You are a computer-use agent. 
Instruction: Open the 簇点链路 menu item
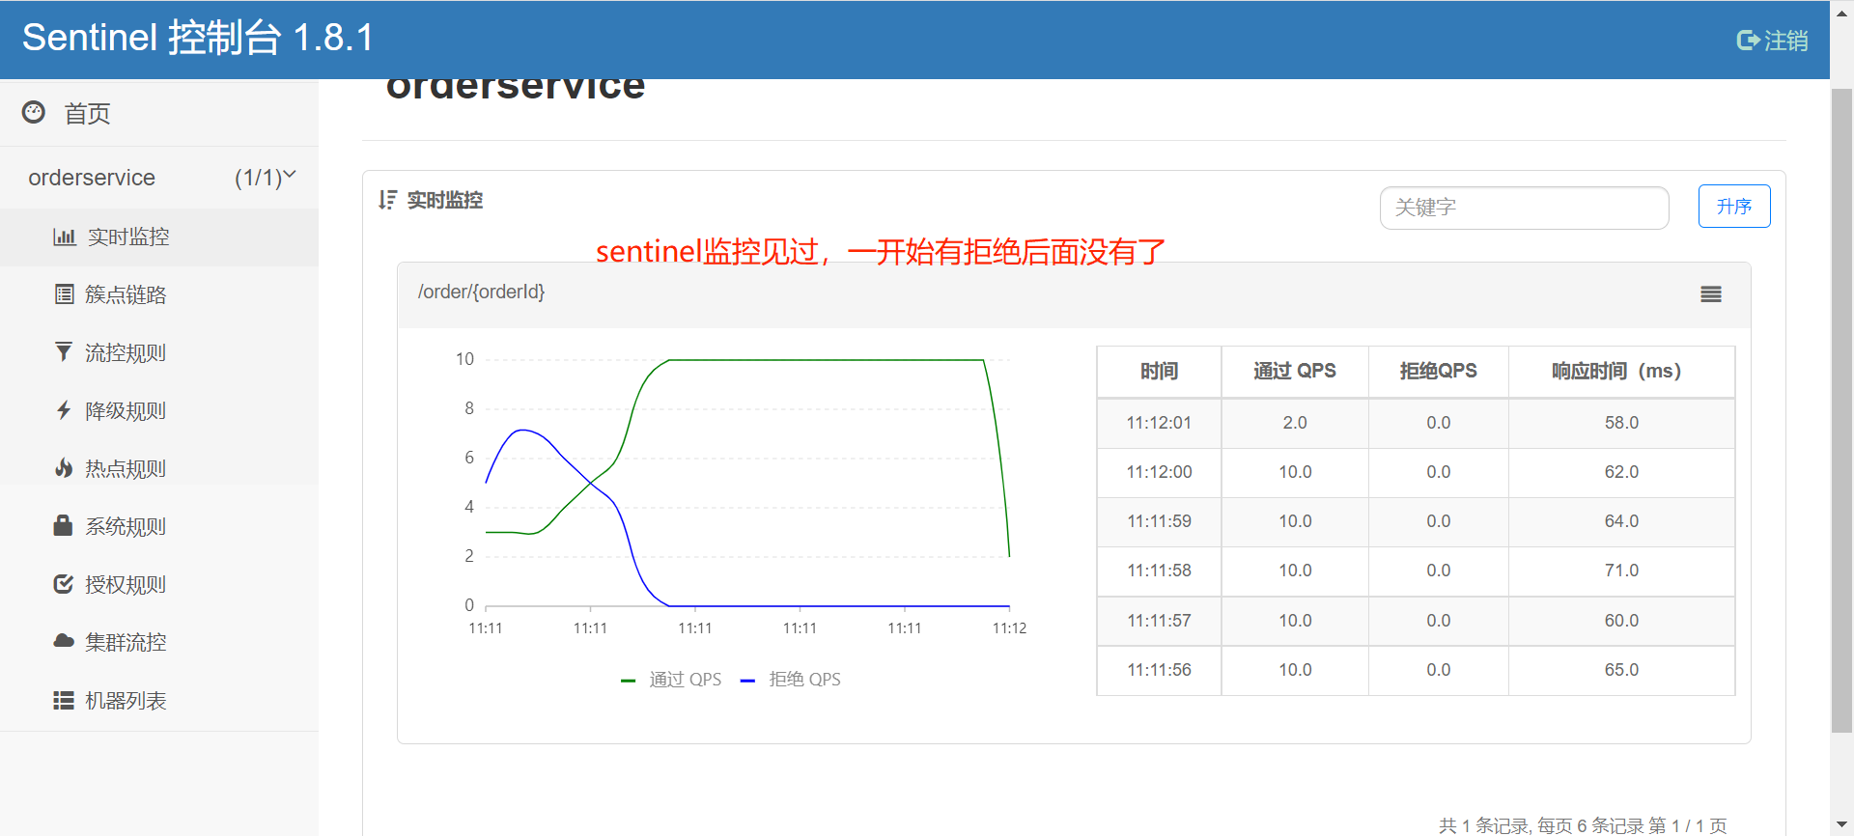159,295
